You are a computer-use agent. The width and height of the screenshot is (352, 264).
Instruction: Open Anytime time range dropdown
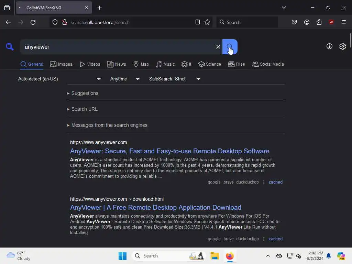(x=125, y=79)
